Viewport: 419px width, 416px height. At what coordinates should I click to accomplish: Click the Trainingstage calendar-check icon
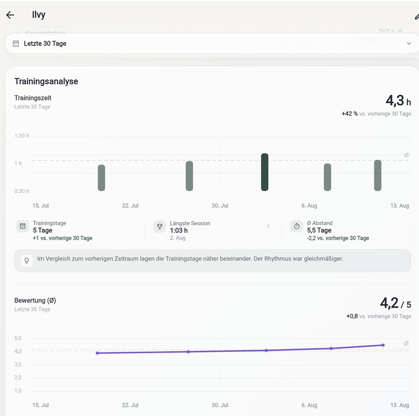click(x=23, y=226)
